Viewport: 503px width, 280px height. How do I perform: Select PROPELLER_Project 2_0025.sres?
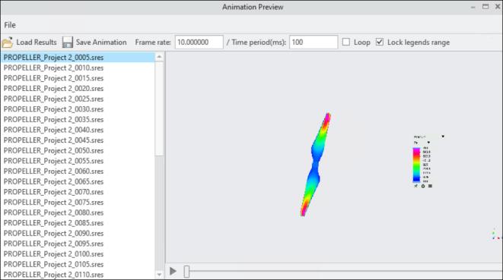click(78, 99)
